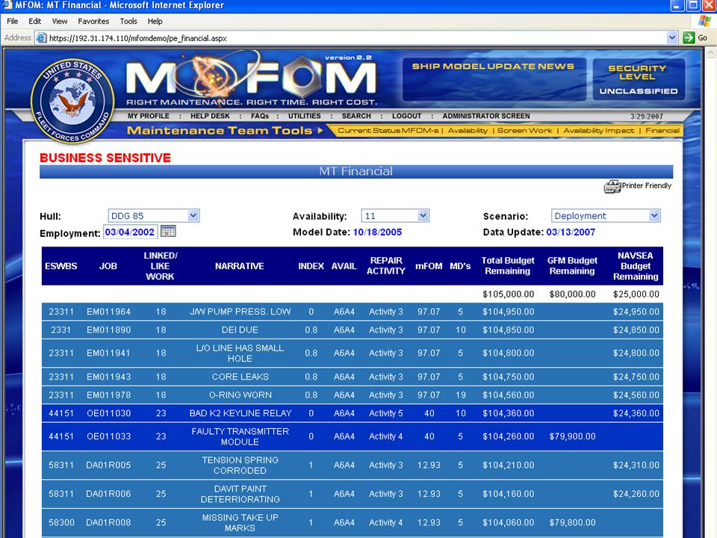Click the page icon in the address bar
717x538 pixels.
(x=41, y=38)
